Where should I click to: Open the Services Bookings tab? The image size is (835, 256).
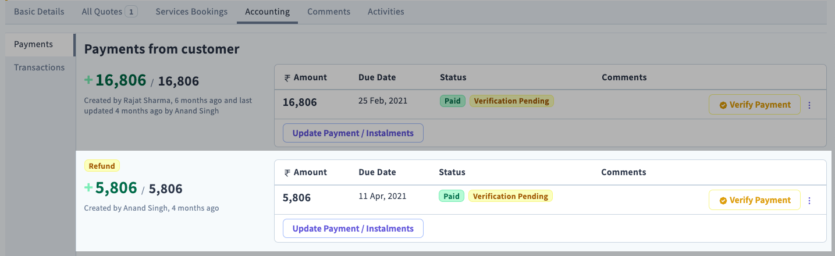(x=191, y=12)
